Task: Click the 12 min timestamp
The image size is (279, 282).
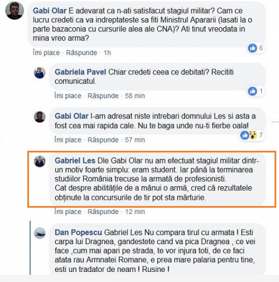Action: pyautogui.click(x=135, y=212)
